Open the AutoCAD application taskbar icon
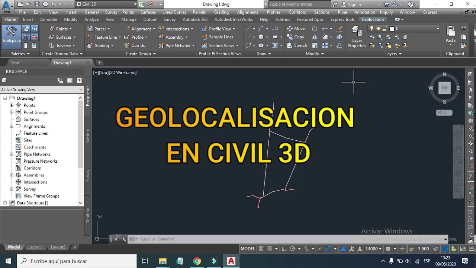 (x=231, y=261)
